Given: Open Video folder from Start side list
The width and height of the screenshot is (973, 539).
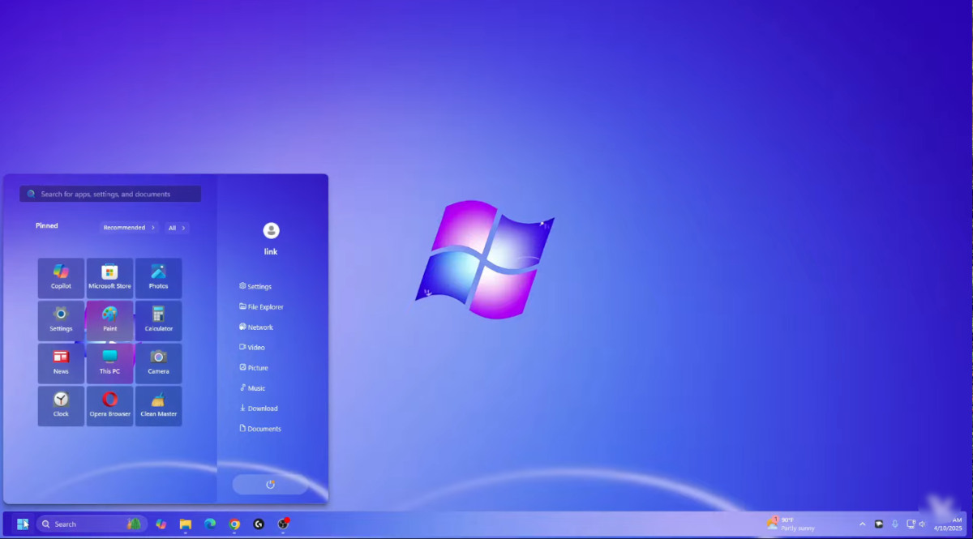Looking at the screenshot, I should 252,347.
